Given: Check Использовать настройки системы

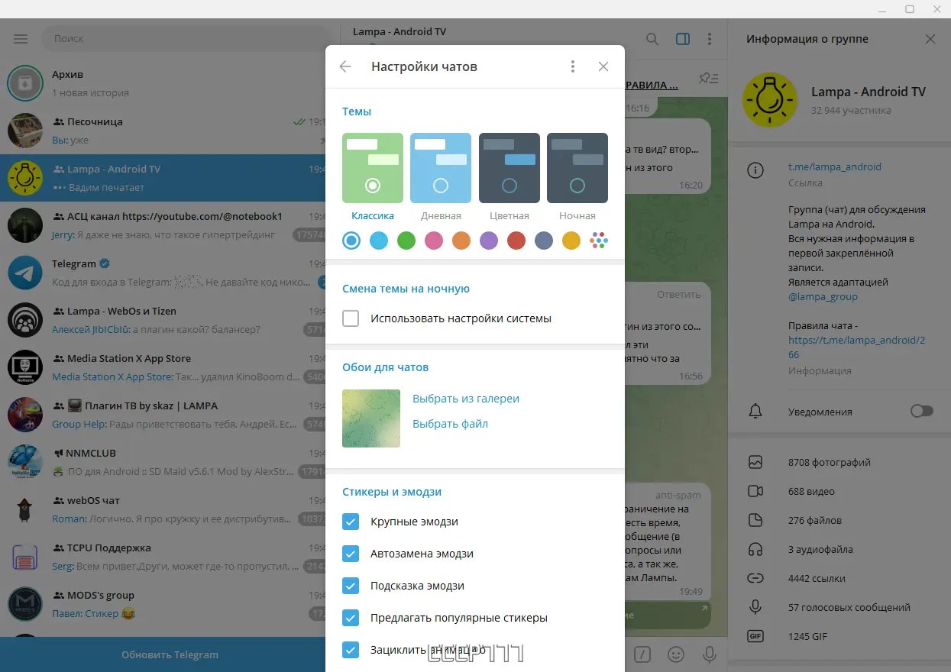Looking at the screenshot, I should point(351,318).
